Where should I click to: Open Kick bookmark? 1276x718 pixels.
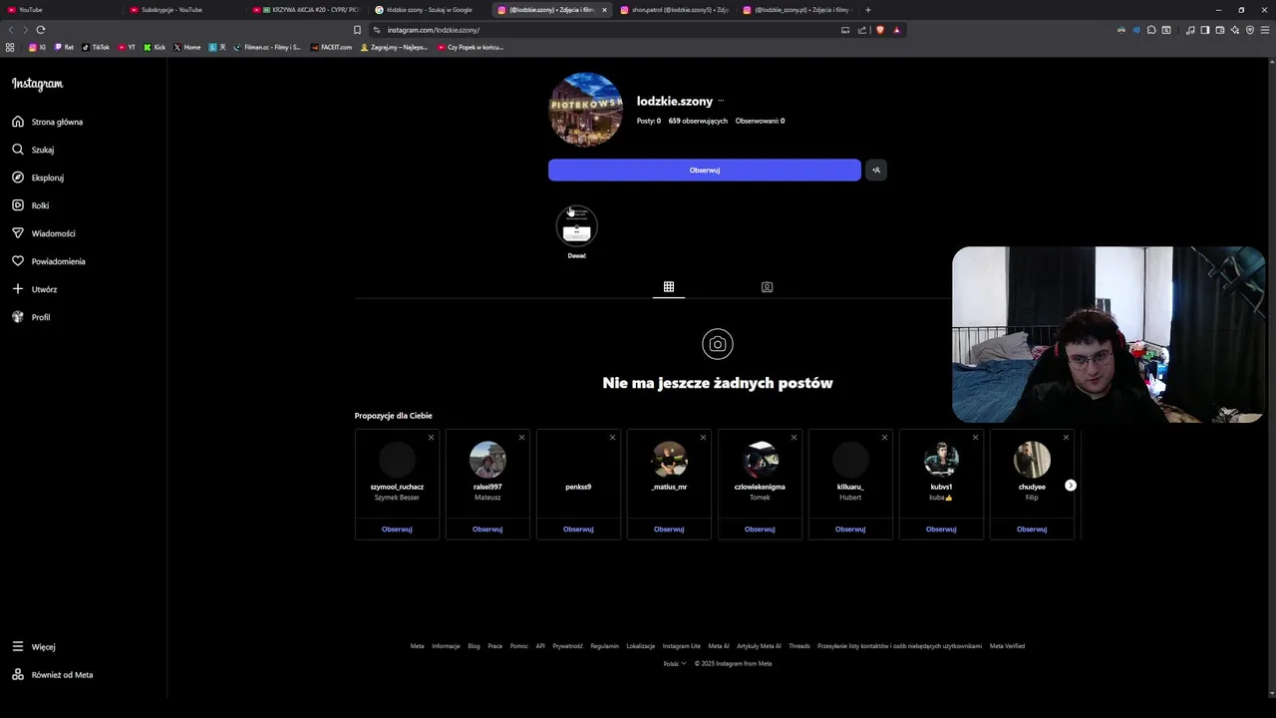click(x=155, y=47)
